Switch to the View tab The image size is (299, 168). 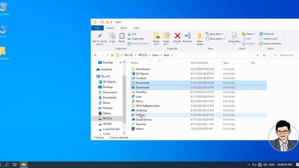pyautogui.click(x=136, y=28)
